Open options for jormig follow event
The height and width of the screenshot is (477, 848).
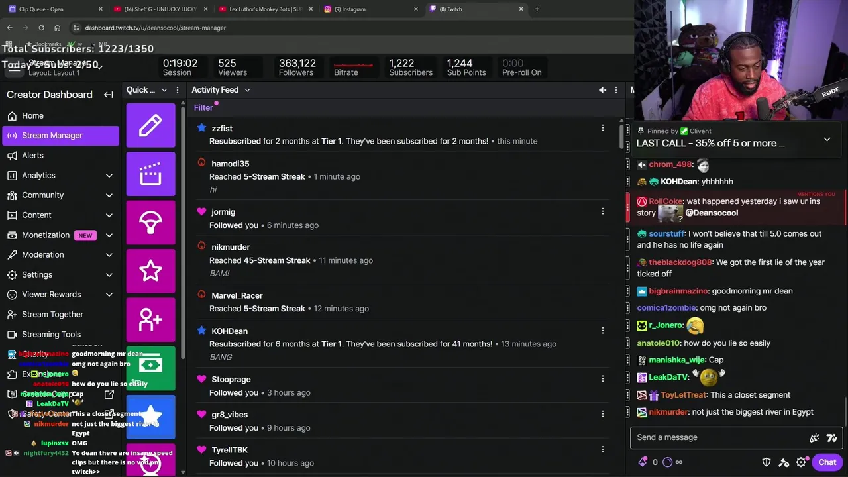tap(603, 211)
